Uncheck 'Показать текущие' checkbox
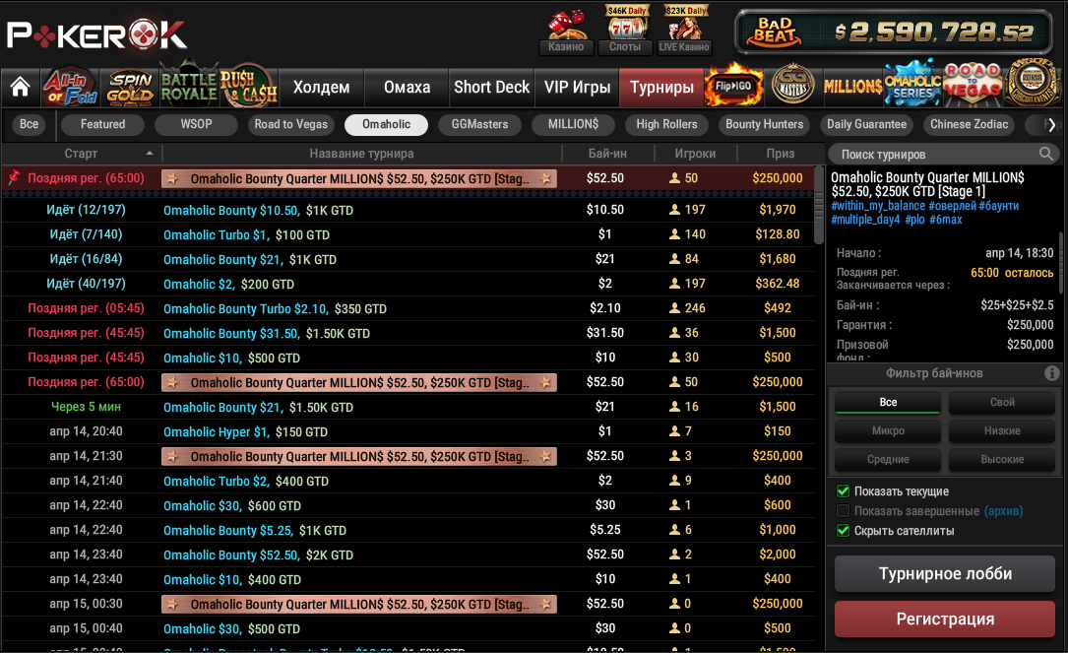 click(843, 491)
